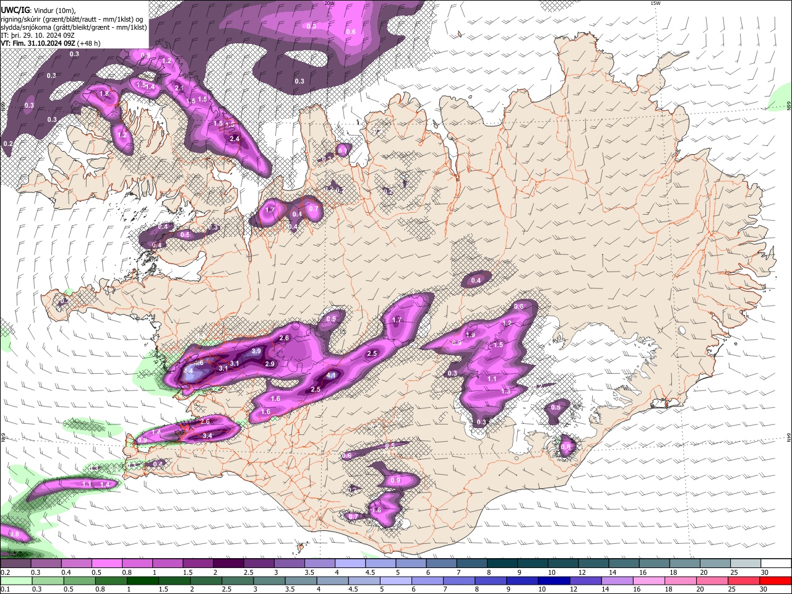Click the 1.9 precipitation value on the map
Viewport: 792px width, 594px height.
470,335
